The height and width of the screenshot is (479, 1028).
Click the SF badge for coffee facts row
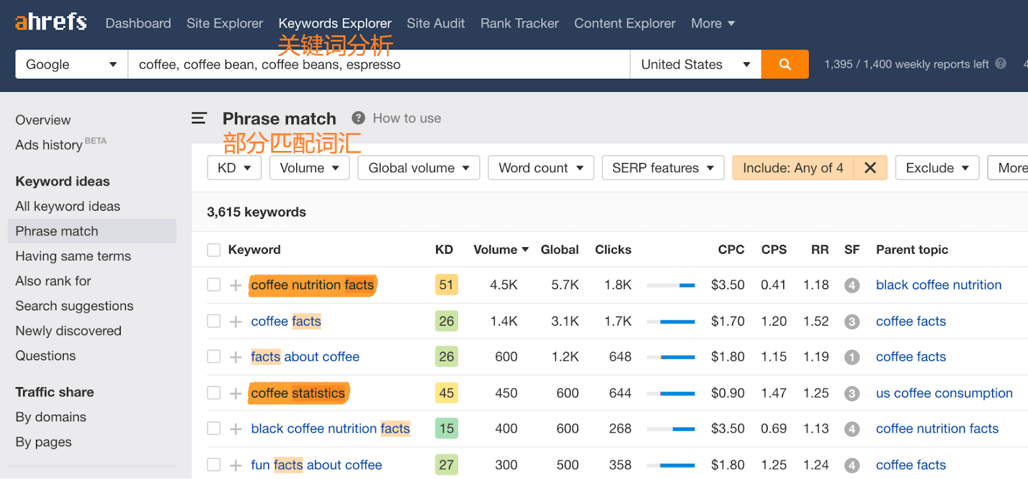852,322
